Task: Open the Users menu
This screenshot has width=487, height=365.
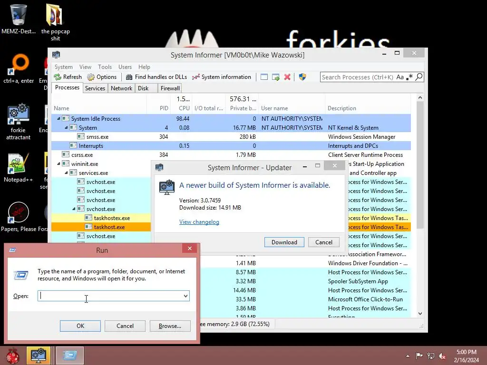Action: [125, 67]
